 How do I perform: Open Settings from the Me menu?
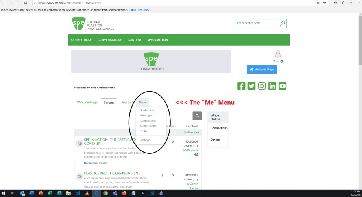click(x=145, y=140)
